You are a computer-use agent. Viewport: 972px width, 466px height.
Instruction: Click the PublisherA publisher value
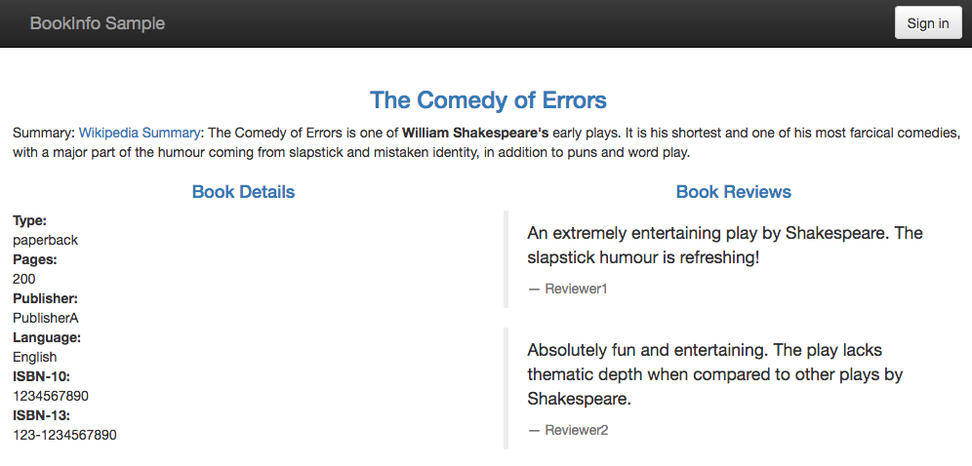pyautogui.click(x=45, y=318)
